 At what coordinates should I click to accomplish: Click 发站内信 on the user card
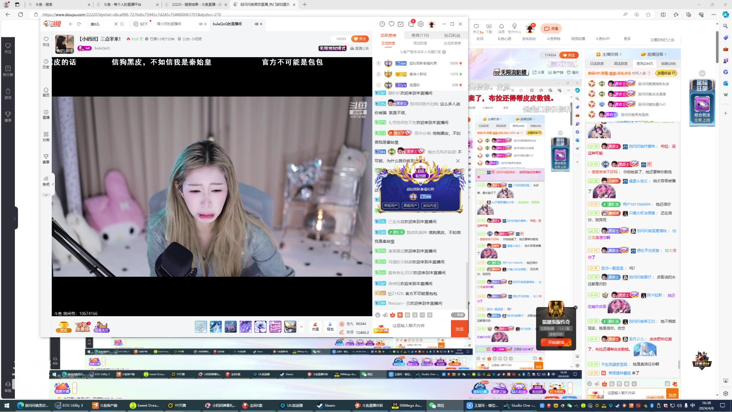(429, 206)
